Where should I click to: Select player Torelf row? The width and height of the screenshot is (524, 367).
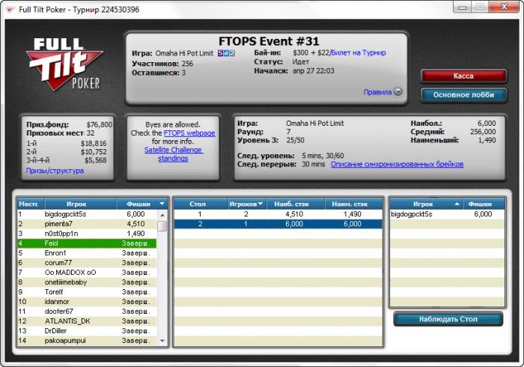coord(87,292)
